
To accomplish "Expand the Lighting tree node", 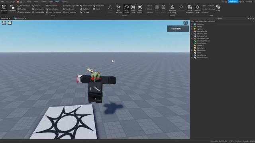I will [192, 29].
